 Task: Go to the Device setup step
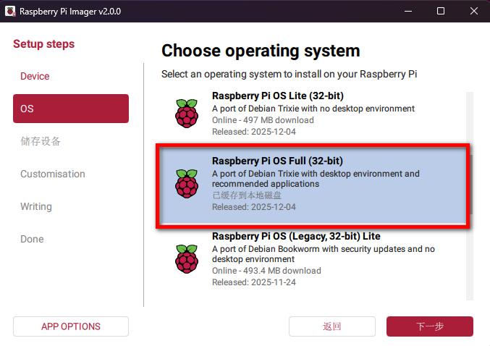35,76
